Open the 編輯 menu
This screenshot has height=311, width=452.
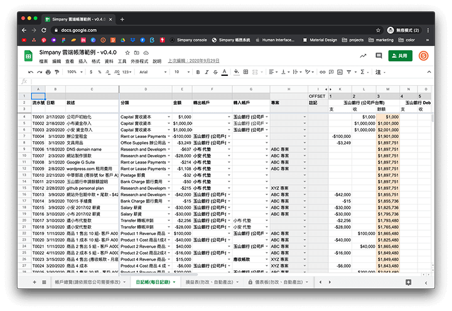56,61
